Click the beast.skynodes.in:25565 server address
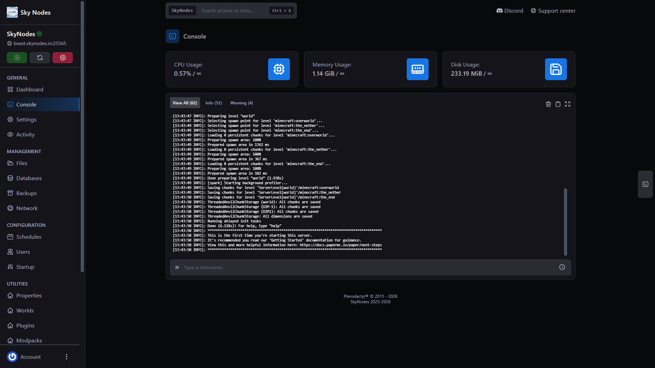This screenshot has height=368, width=655. tap(40, 43)
